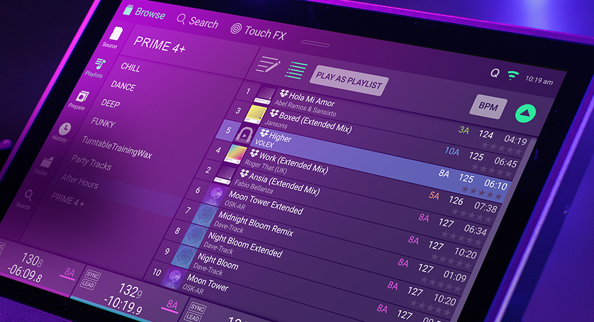Tap the Q quantize icon

[494, 73]
